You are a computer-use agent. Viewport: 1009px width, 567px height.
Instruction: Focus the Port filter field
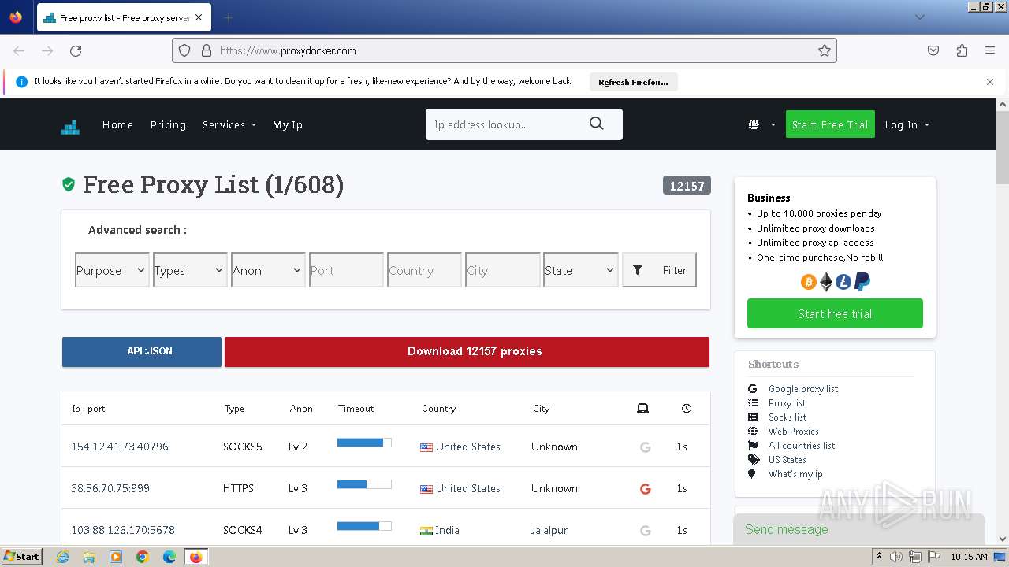[x=346, y=270]
